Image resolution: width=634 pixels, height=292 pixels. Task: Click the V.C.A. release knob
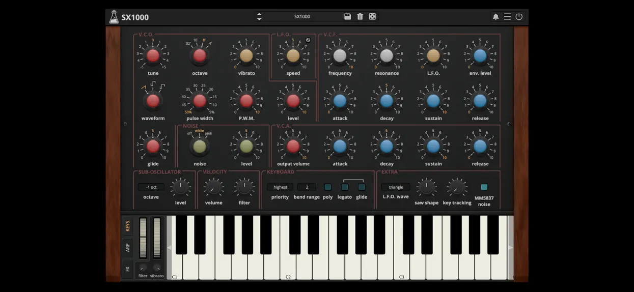point(480,147)
